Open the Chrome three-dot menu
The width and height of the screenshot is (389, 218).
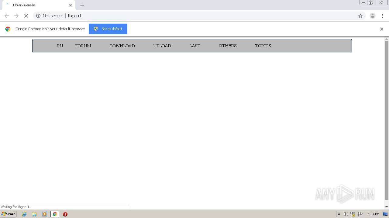click(382, 16)
